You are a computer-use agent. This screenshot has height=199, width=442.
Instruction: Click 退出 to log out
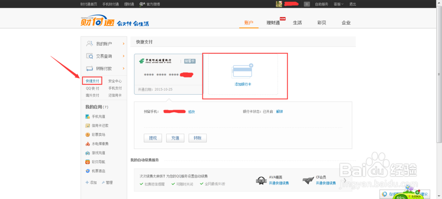[353, 4]
